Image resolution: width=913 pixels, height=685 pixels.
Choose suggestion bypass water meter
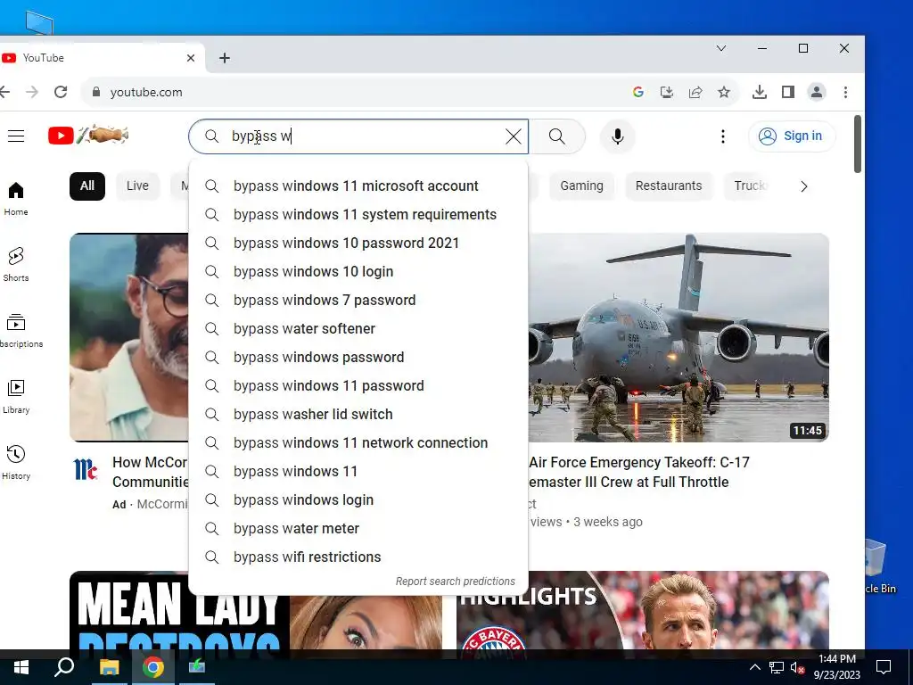[x=358, y=528]
